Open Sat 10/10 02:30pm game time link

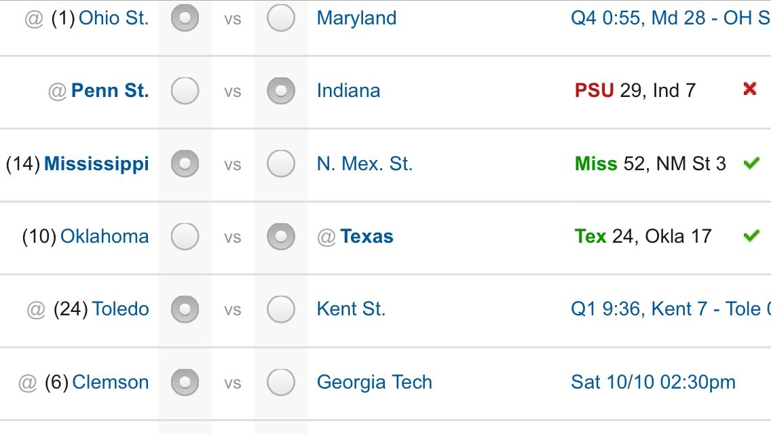tap(653, 382)
